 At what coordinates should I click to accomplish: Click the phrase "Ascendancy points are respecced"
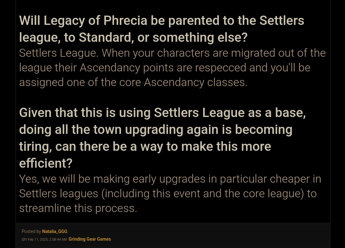(x=163, y=68)
